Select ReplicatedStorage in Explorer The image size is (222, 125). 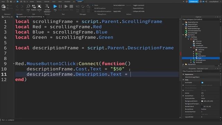[194, 28]
